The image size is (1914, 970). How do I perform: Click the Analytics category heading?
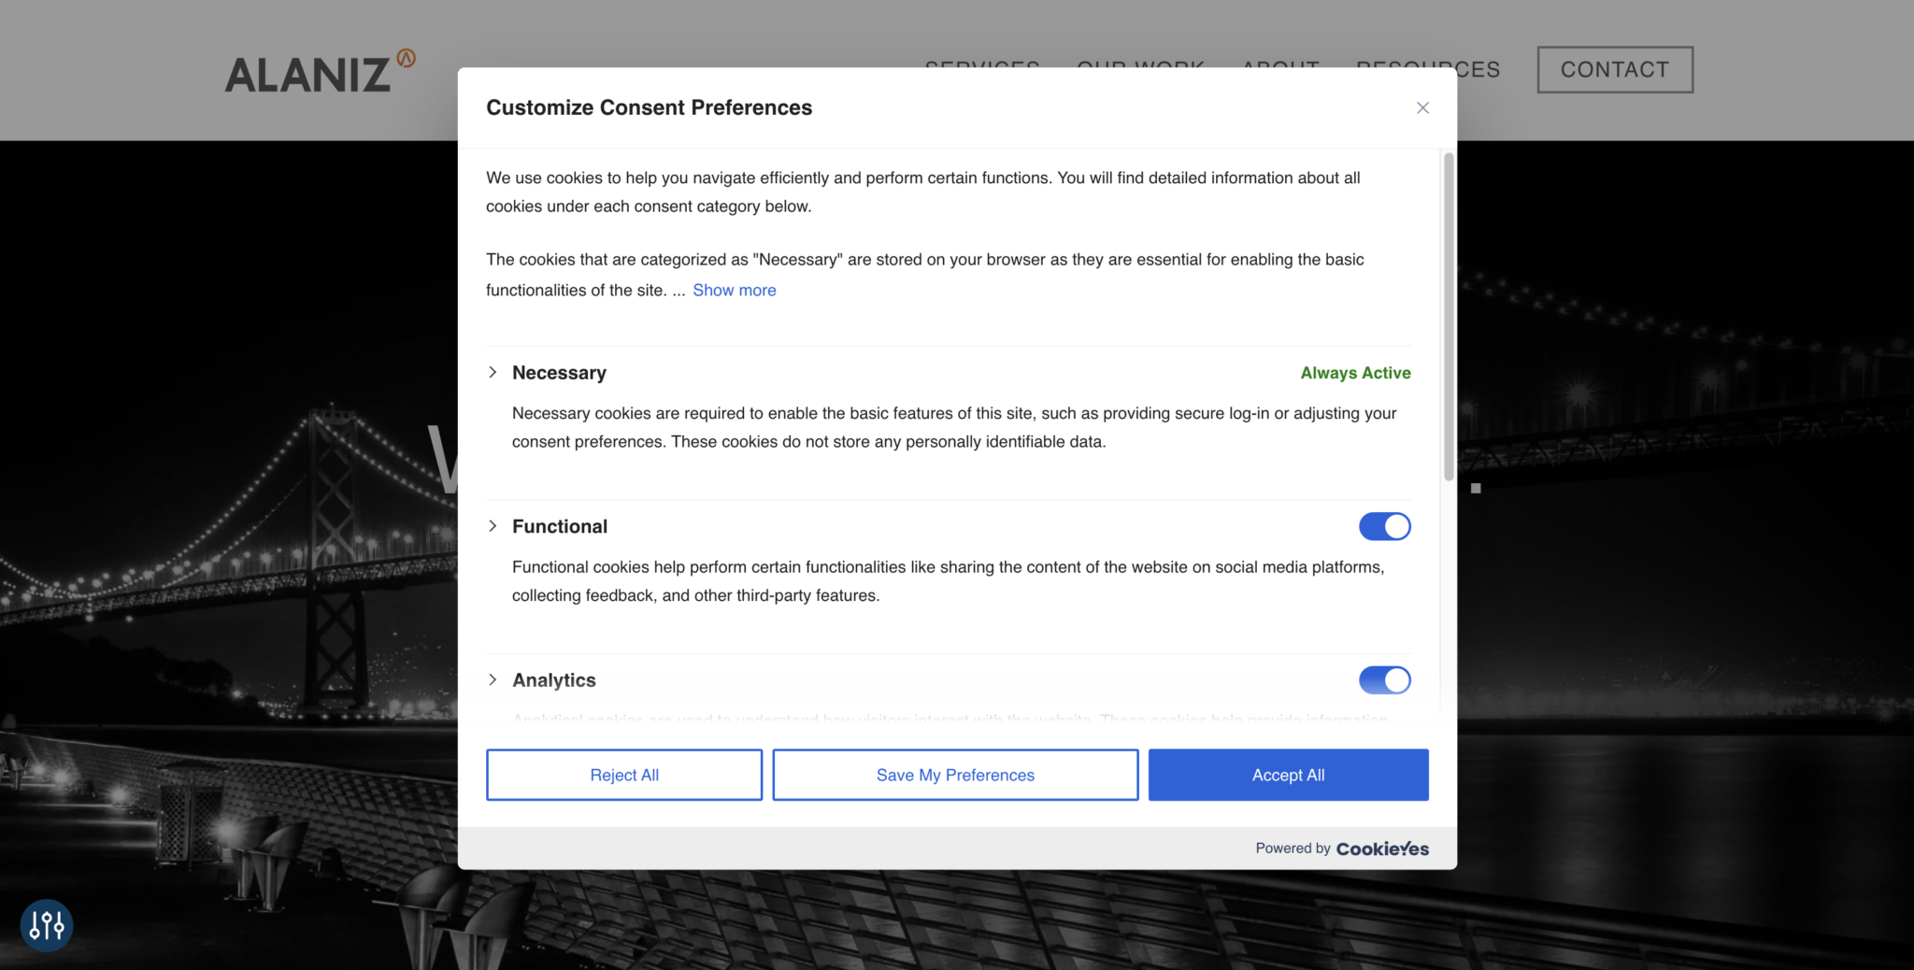pyautogui.click(x=554, y=680)
